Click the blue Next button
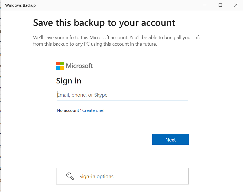Viewport: 243px width, 192px height. pos(170,139)
